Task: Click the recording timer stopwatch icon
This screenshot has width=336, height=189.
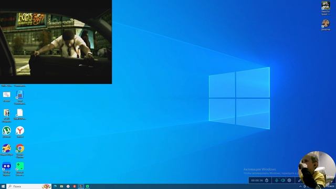Action: click(267, 181)
